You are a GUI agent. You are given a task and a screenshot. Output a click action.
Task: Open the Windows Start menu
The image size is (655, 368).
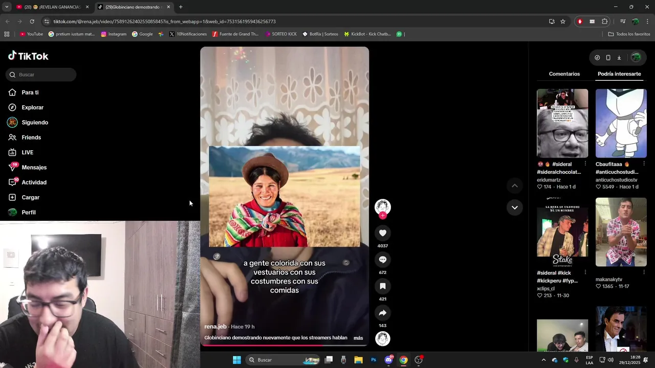coord(237,360)
